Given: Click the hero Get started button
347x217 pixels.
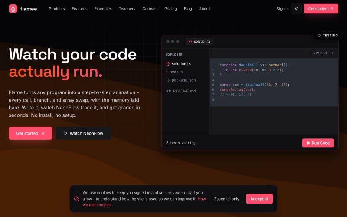Looking at the screenshot, I should pos(30,133).
